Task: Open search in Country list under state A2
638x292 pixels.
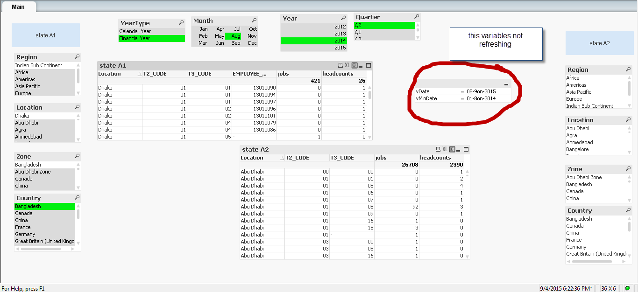Action: (628, 210)
